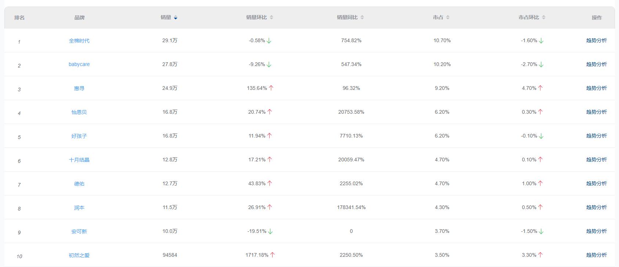
Task: Select the 好孩子 brand link
Action: pyautogui.click(x=79, y=136)
